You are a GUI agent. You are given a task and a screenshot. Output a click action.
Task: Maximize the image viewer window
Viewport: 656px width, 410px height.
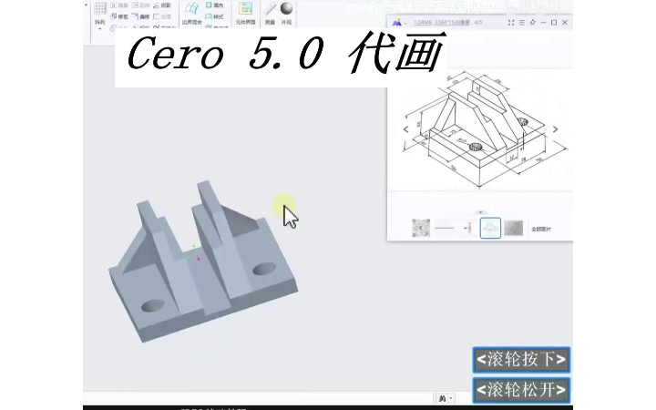tap(554, 23)
